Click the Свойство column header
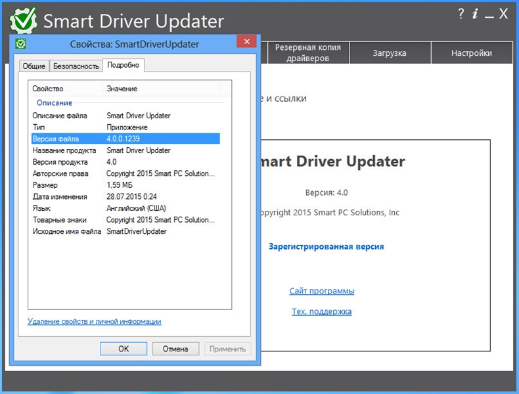Viewport: 519px width, 394px height. pyautogui.click(x=66, y=89)
